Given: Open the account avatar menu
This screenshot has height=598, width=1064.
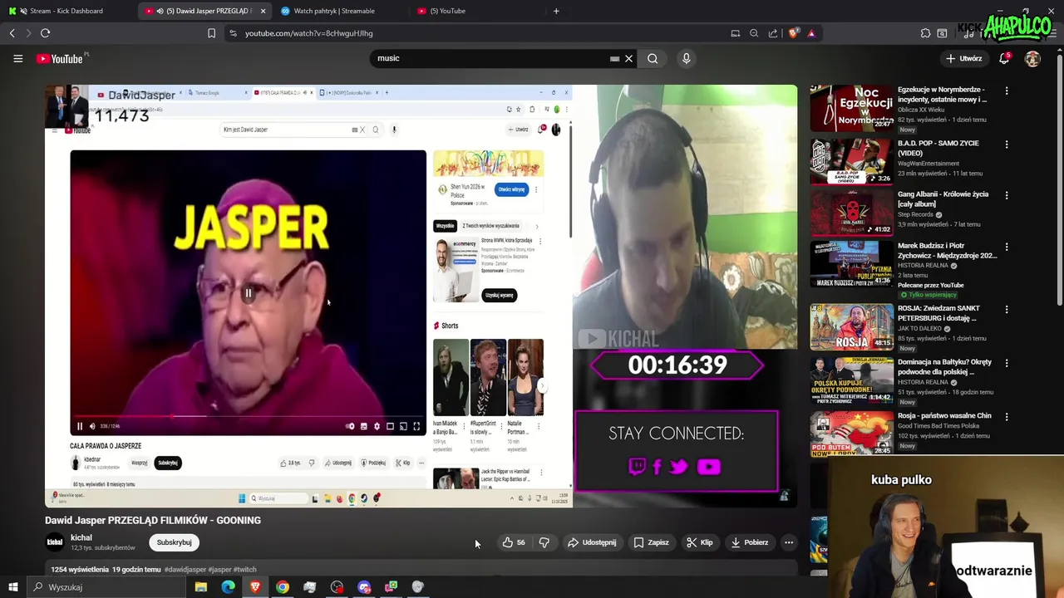Looking at the screenshot, I should [1032, 58].
